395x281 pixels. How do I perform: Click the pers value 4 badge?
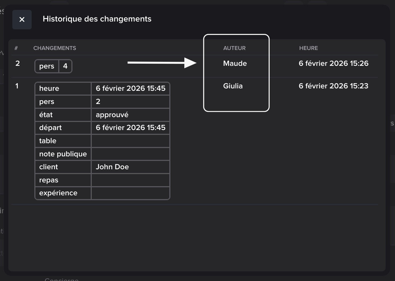tap(65, 66)
